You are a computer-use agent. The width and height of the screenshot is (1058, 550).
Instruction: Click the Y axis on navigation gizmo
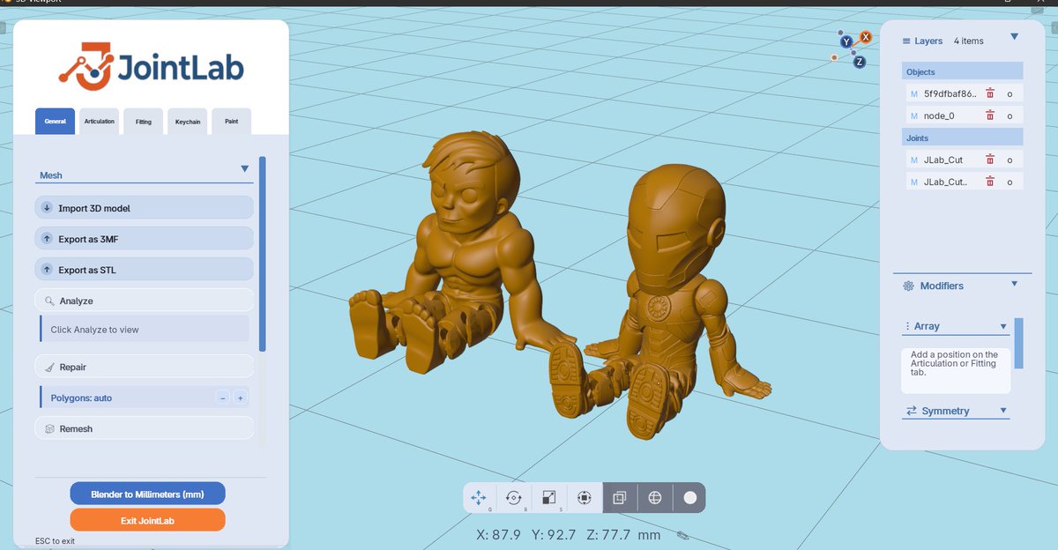(846, 41)
